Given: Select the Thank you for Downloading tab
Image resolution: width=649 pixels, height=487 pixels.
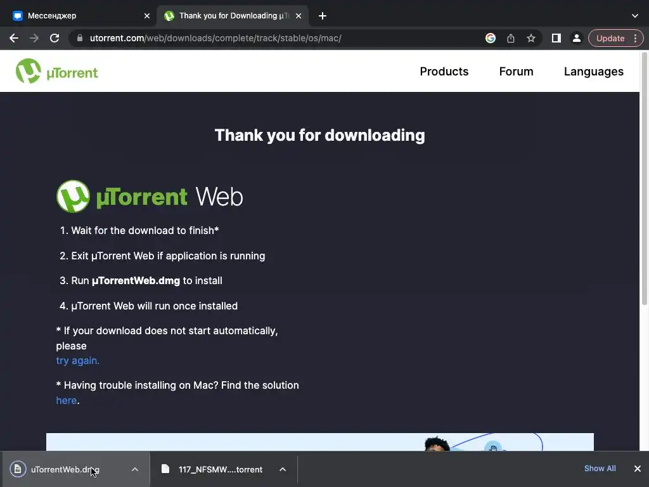Looking at the screenshot, I should (x=233, y=16).
